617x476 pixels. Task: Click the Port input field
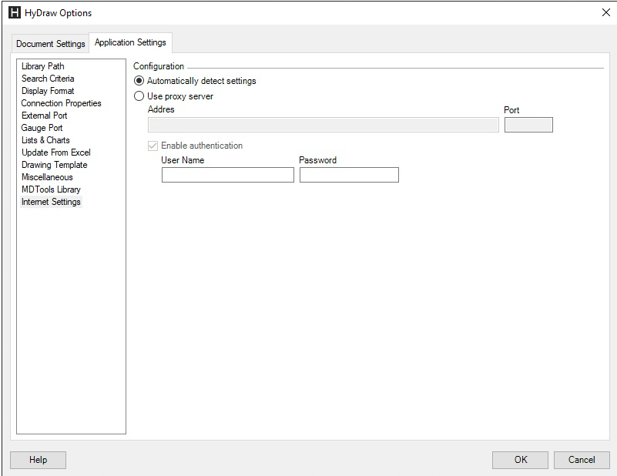(528, 124)
